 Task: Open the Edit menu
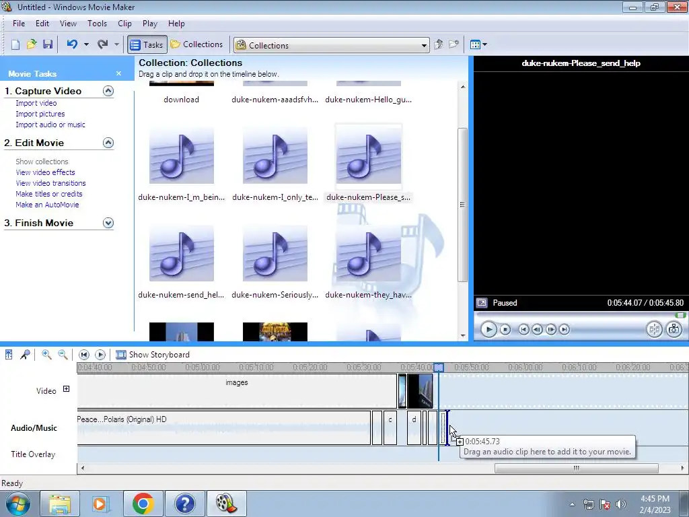pos(42,24)
